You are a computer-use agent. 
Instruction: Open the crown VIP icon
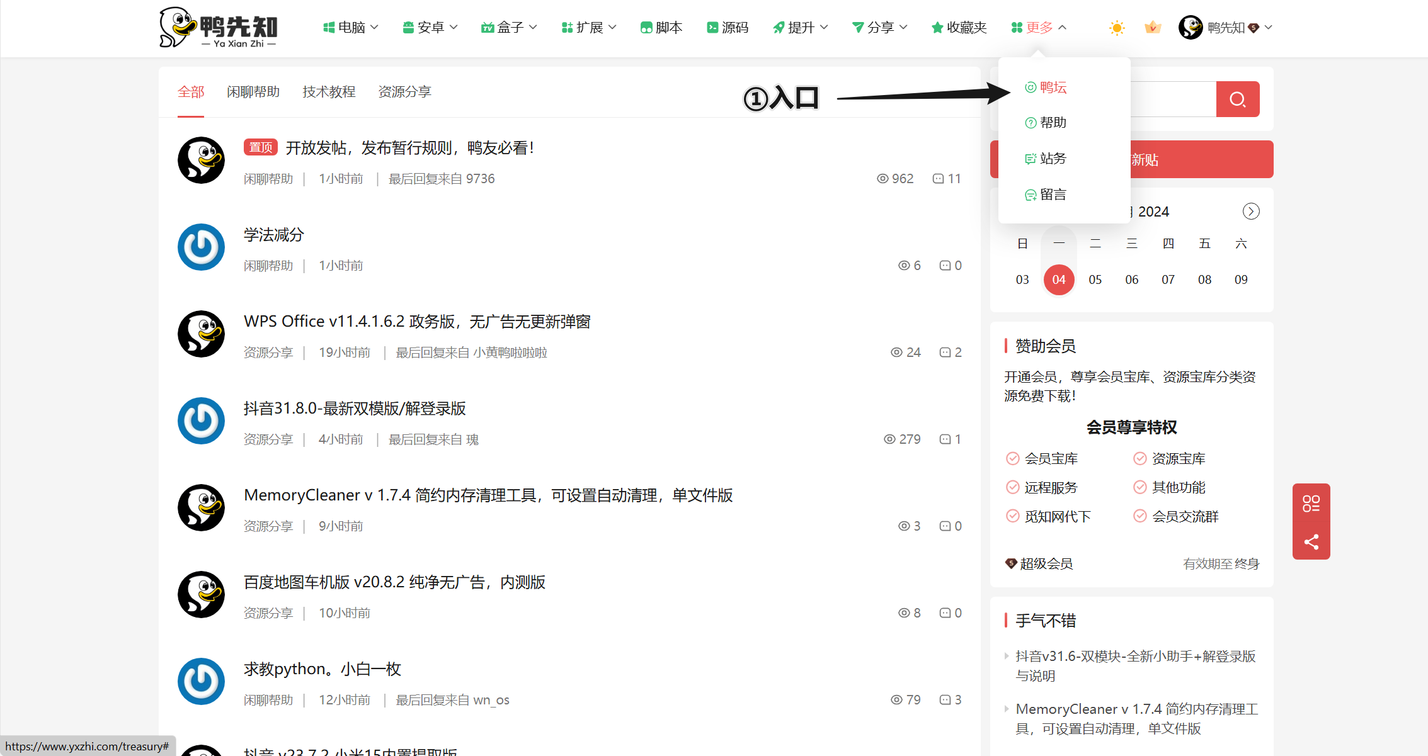pyautogui.click(x=1153, y=28)
